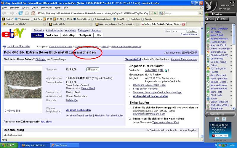Reload the page with the refresh icon
Viewport: 237px width, 148px height.
[20, 13]
